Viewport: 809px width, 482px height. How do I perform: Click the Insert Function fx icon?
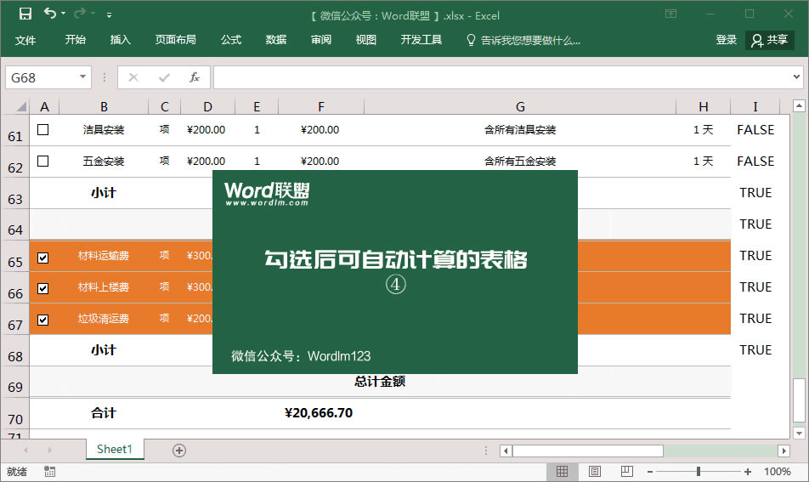click(x=194, y=77)
